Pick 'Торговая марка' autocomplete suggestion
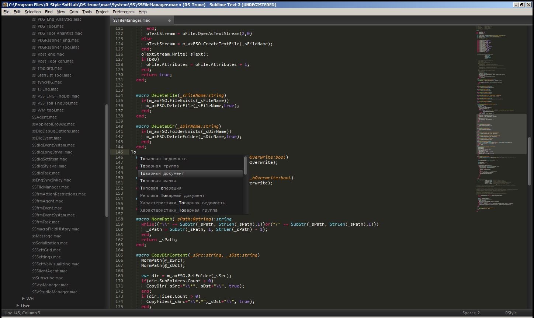Viewport: 534px width, 318px height. click(190, 181)
